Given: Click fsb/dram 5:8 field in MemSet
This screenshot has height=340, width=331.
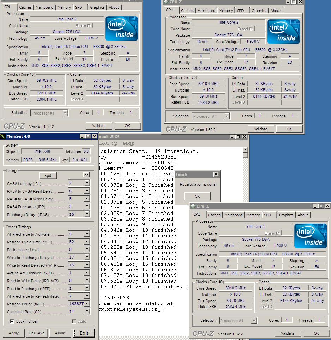Looking at the screenshot, I should (86, 152).
